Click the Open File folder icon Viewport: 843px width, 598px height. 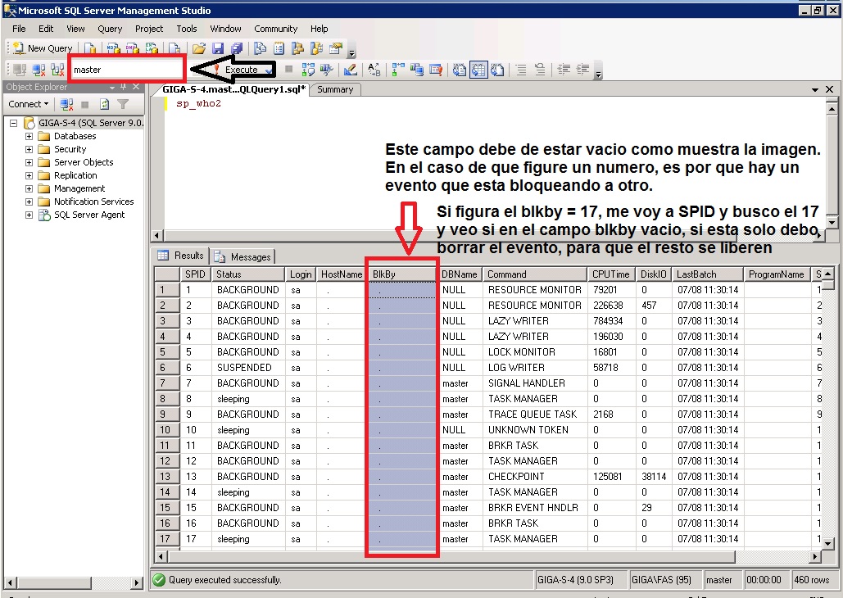[198, 48]
